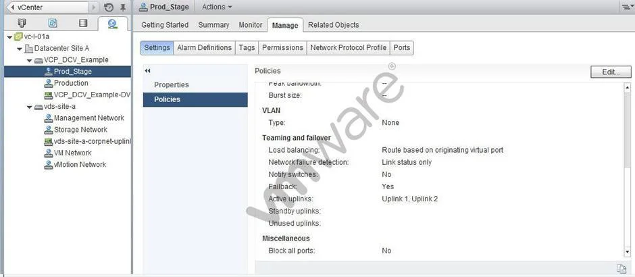Click the VLAN 'Type:' label

click(x=276, y=122)
